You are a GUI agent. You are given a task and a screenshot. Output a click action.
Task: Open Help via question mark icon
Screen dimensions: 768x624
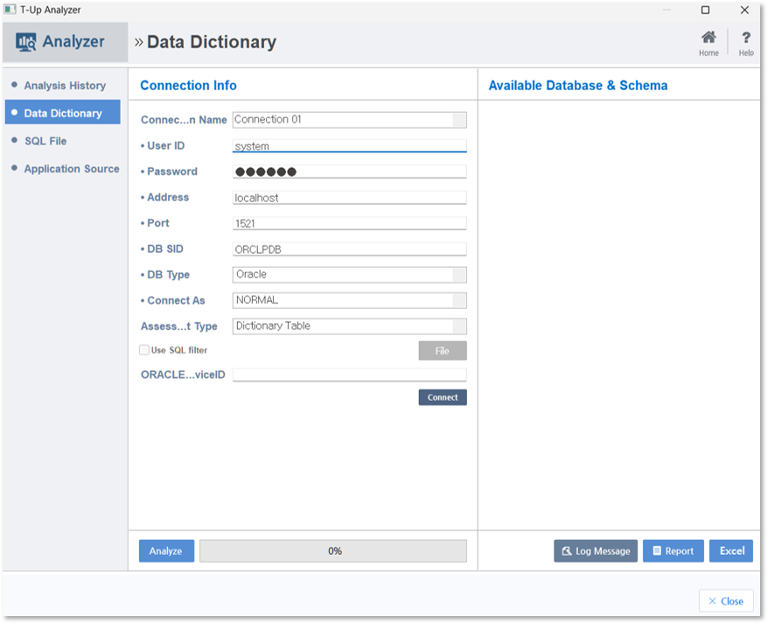click(x=745, y=39)
